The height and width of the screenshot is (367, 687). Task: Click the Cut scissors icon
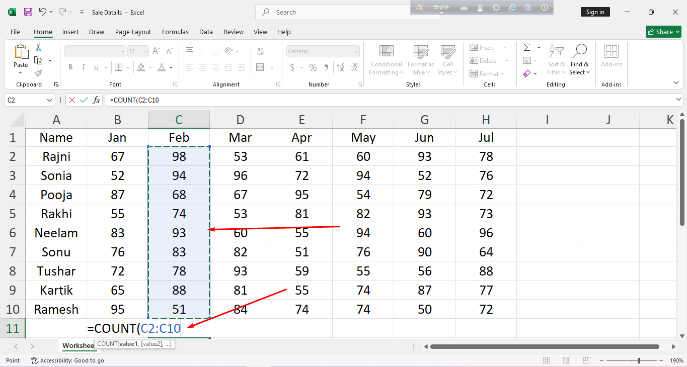pyautogui.click(x=38, y=48)
